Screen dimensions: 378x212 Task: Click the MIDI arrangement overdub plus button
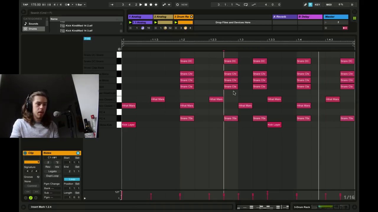(x=156, y=4)
